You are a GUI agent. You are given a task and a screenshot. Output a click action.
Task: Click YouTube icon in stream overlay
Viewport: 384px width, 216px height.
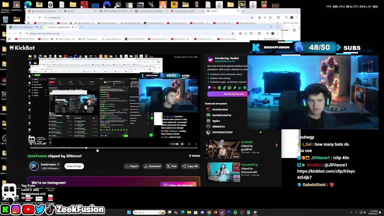(28, 209)
